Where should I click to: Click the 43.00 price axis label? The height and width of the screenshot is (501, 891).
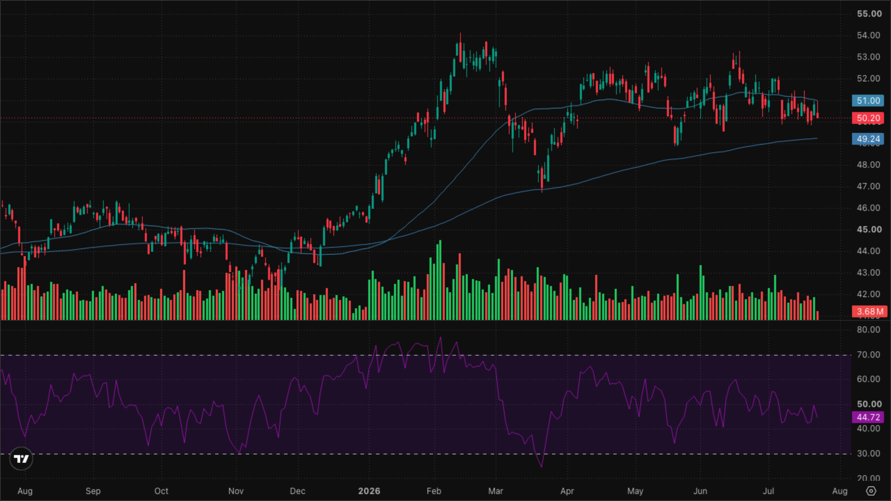868,273
